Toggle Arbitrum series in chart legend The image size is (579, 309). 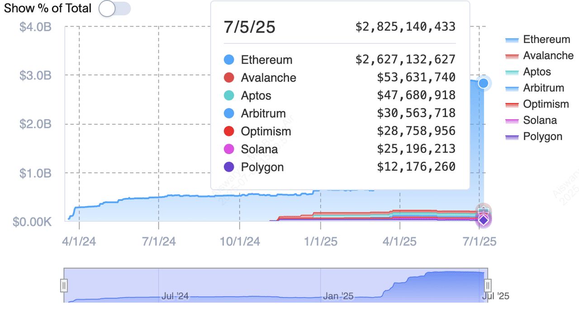(x=543, y=88)
